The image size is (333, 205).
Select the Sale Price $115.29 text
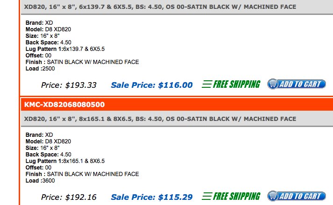coord(152,197)
